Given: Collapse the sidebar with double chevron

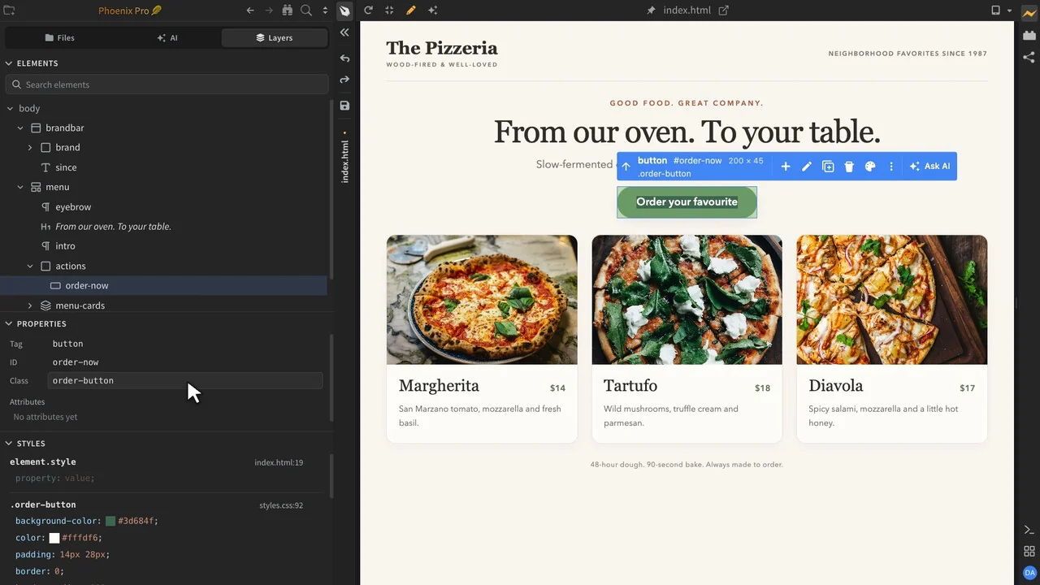Looking at the screenshot, I should tap(344, 32).
